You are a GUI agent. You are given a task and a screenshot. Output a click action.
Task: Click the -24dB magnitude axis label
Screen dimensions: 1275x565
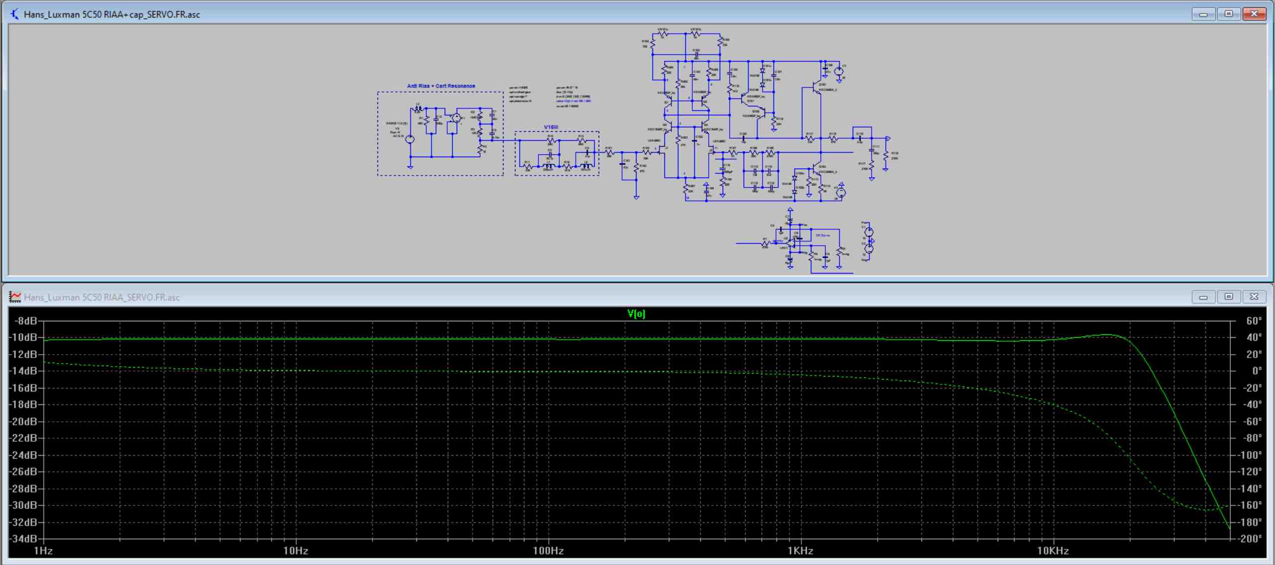tap(23, 455)
